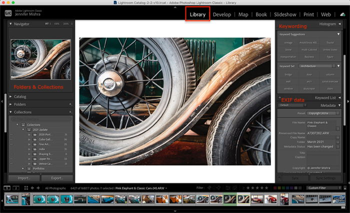
Task: Add a folder using the plus icon
Action: click(70, 104)
